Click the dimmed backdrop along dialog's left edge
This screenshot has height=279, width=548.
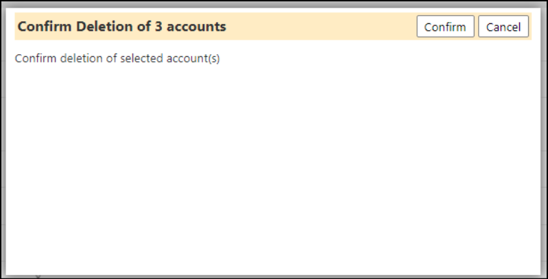(x=3, y=140)
